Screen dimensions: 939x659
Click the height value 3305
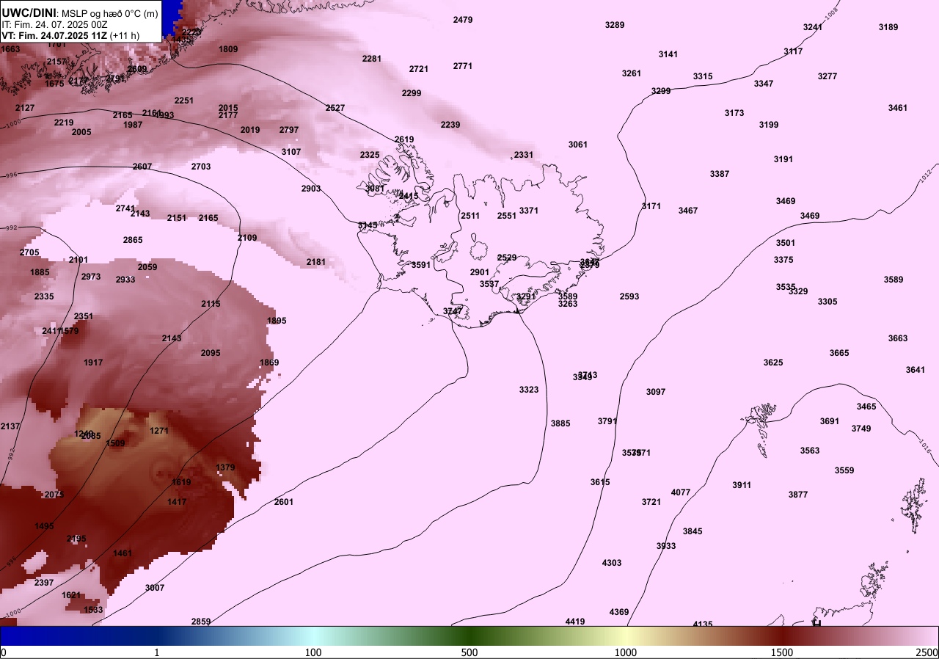pos(827,302)
